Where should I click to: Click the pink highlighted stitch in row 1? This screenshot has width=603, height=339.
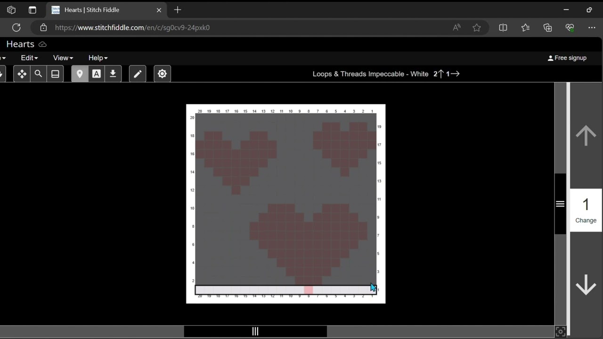click(x=309, y=290)
